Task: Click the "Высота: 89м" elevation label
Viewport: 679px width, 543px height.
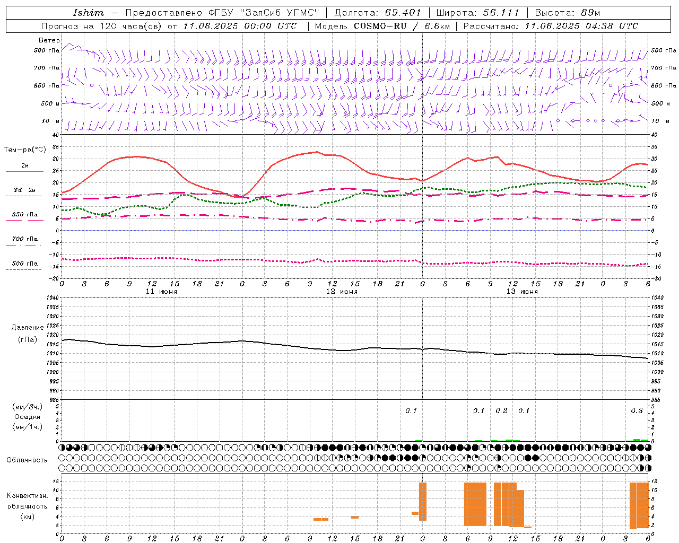Action: [567, 13]
